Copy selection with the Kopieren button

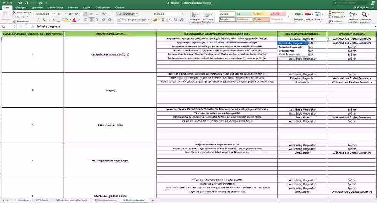point(21,17)
